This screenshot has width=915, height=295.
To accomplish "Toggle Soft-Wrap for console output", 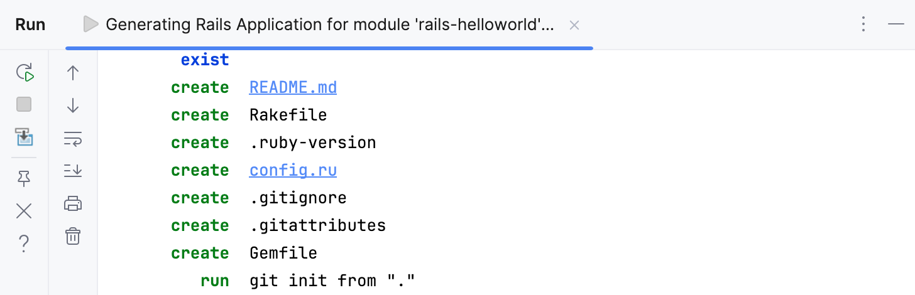I will click(x=73, y=138).
